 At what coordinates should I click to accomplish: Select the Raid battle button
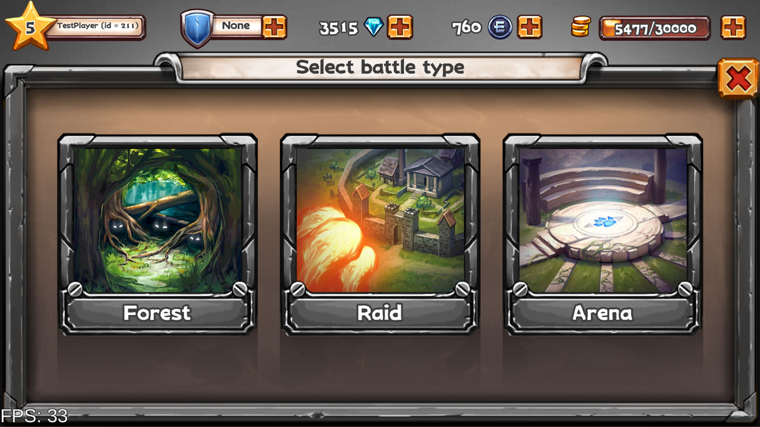coord(380,313)
